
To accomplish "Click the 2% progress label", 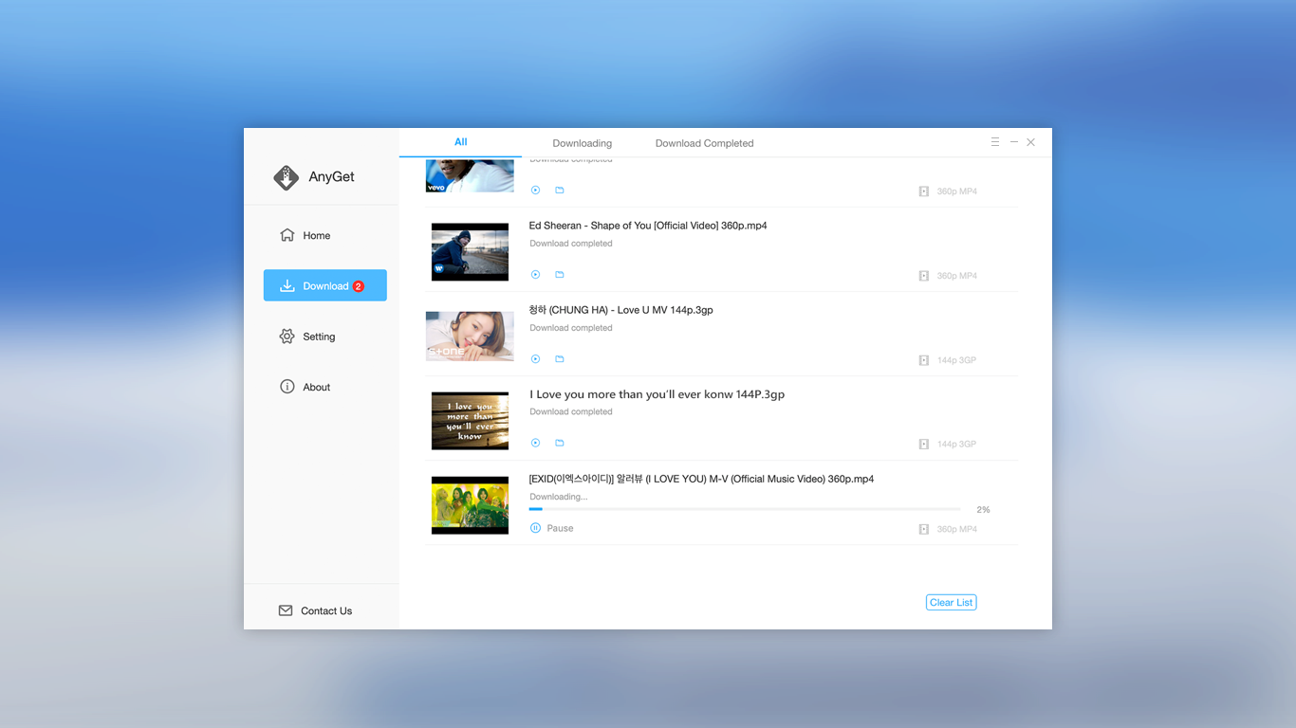I will [x=983, y=510].
